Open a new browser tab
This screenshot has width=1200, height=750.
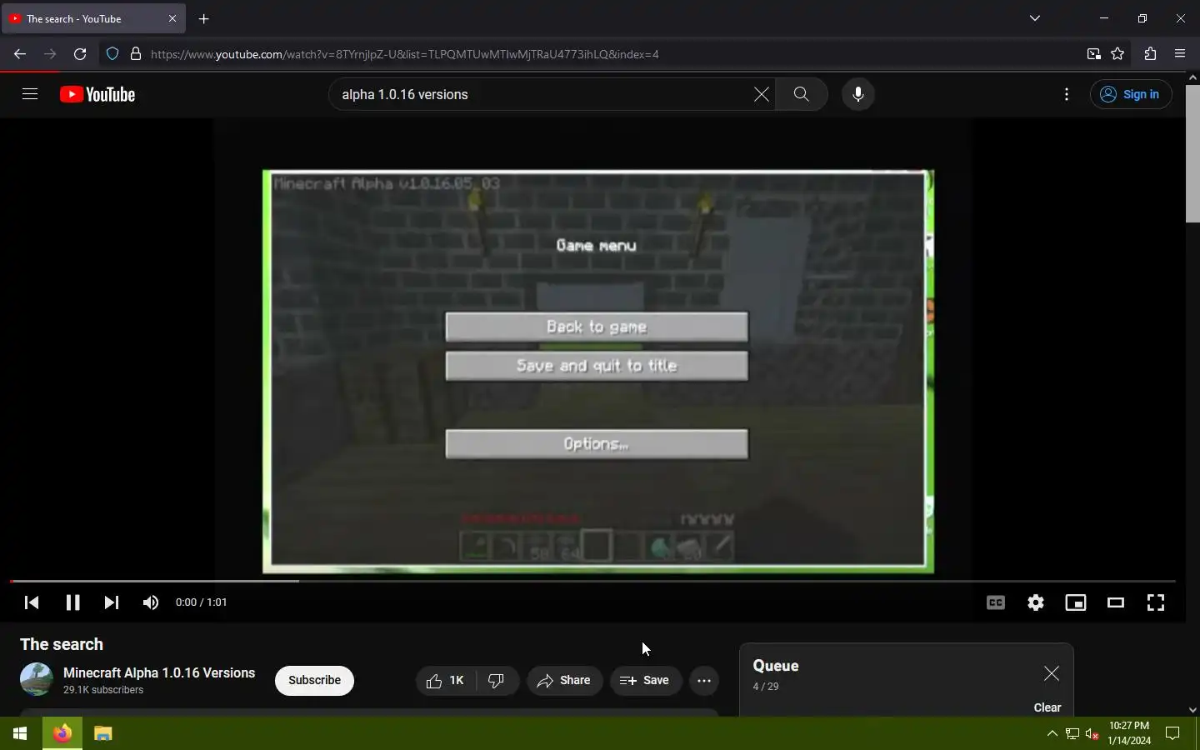pos(204,18)
